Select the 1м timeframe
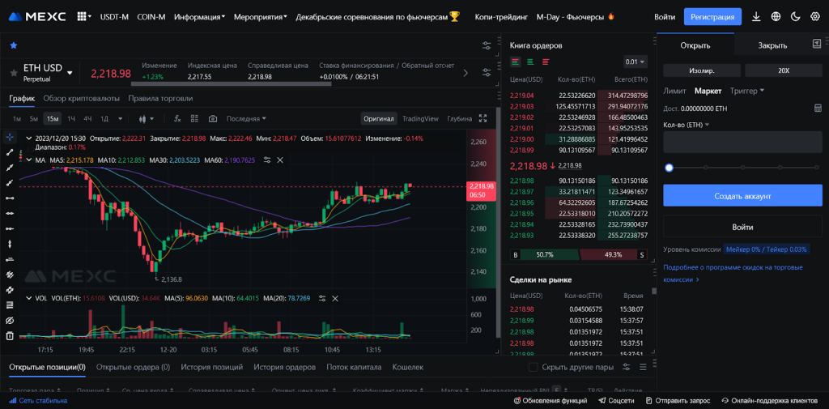The height and width of the screenshot is (409, 829). (17, 118)
